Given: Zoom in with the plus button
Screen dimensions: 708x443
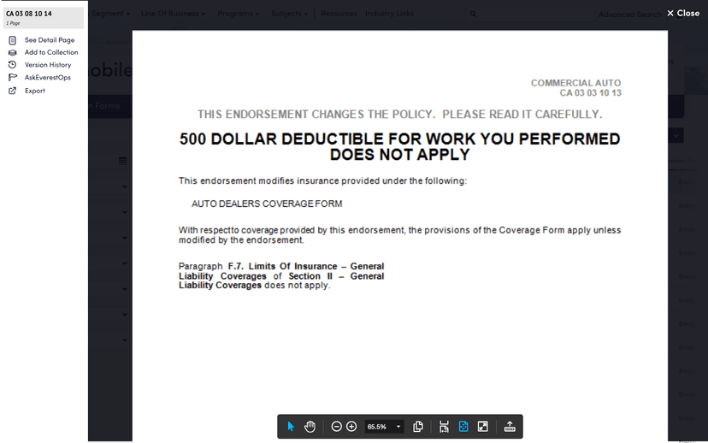Looking at the screenshot, I should click(x=351, y=426).
